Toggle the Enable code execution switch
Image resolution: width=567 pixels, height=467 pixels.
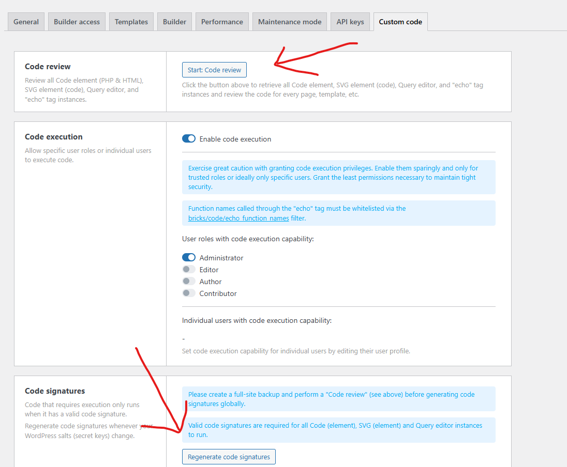coord(189,138)
